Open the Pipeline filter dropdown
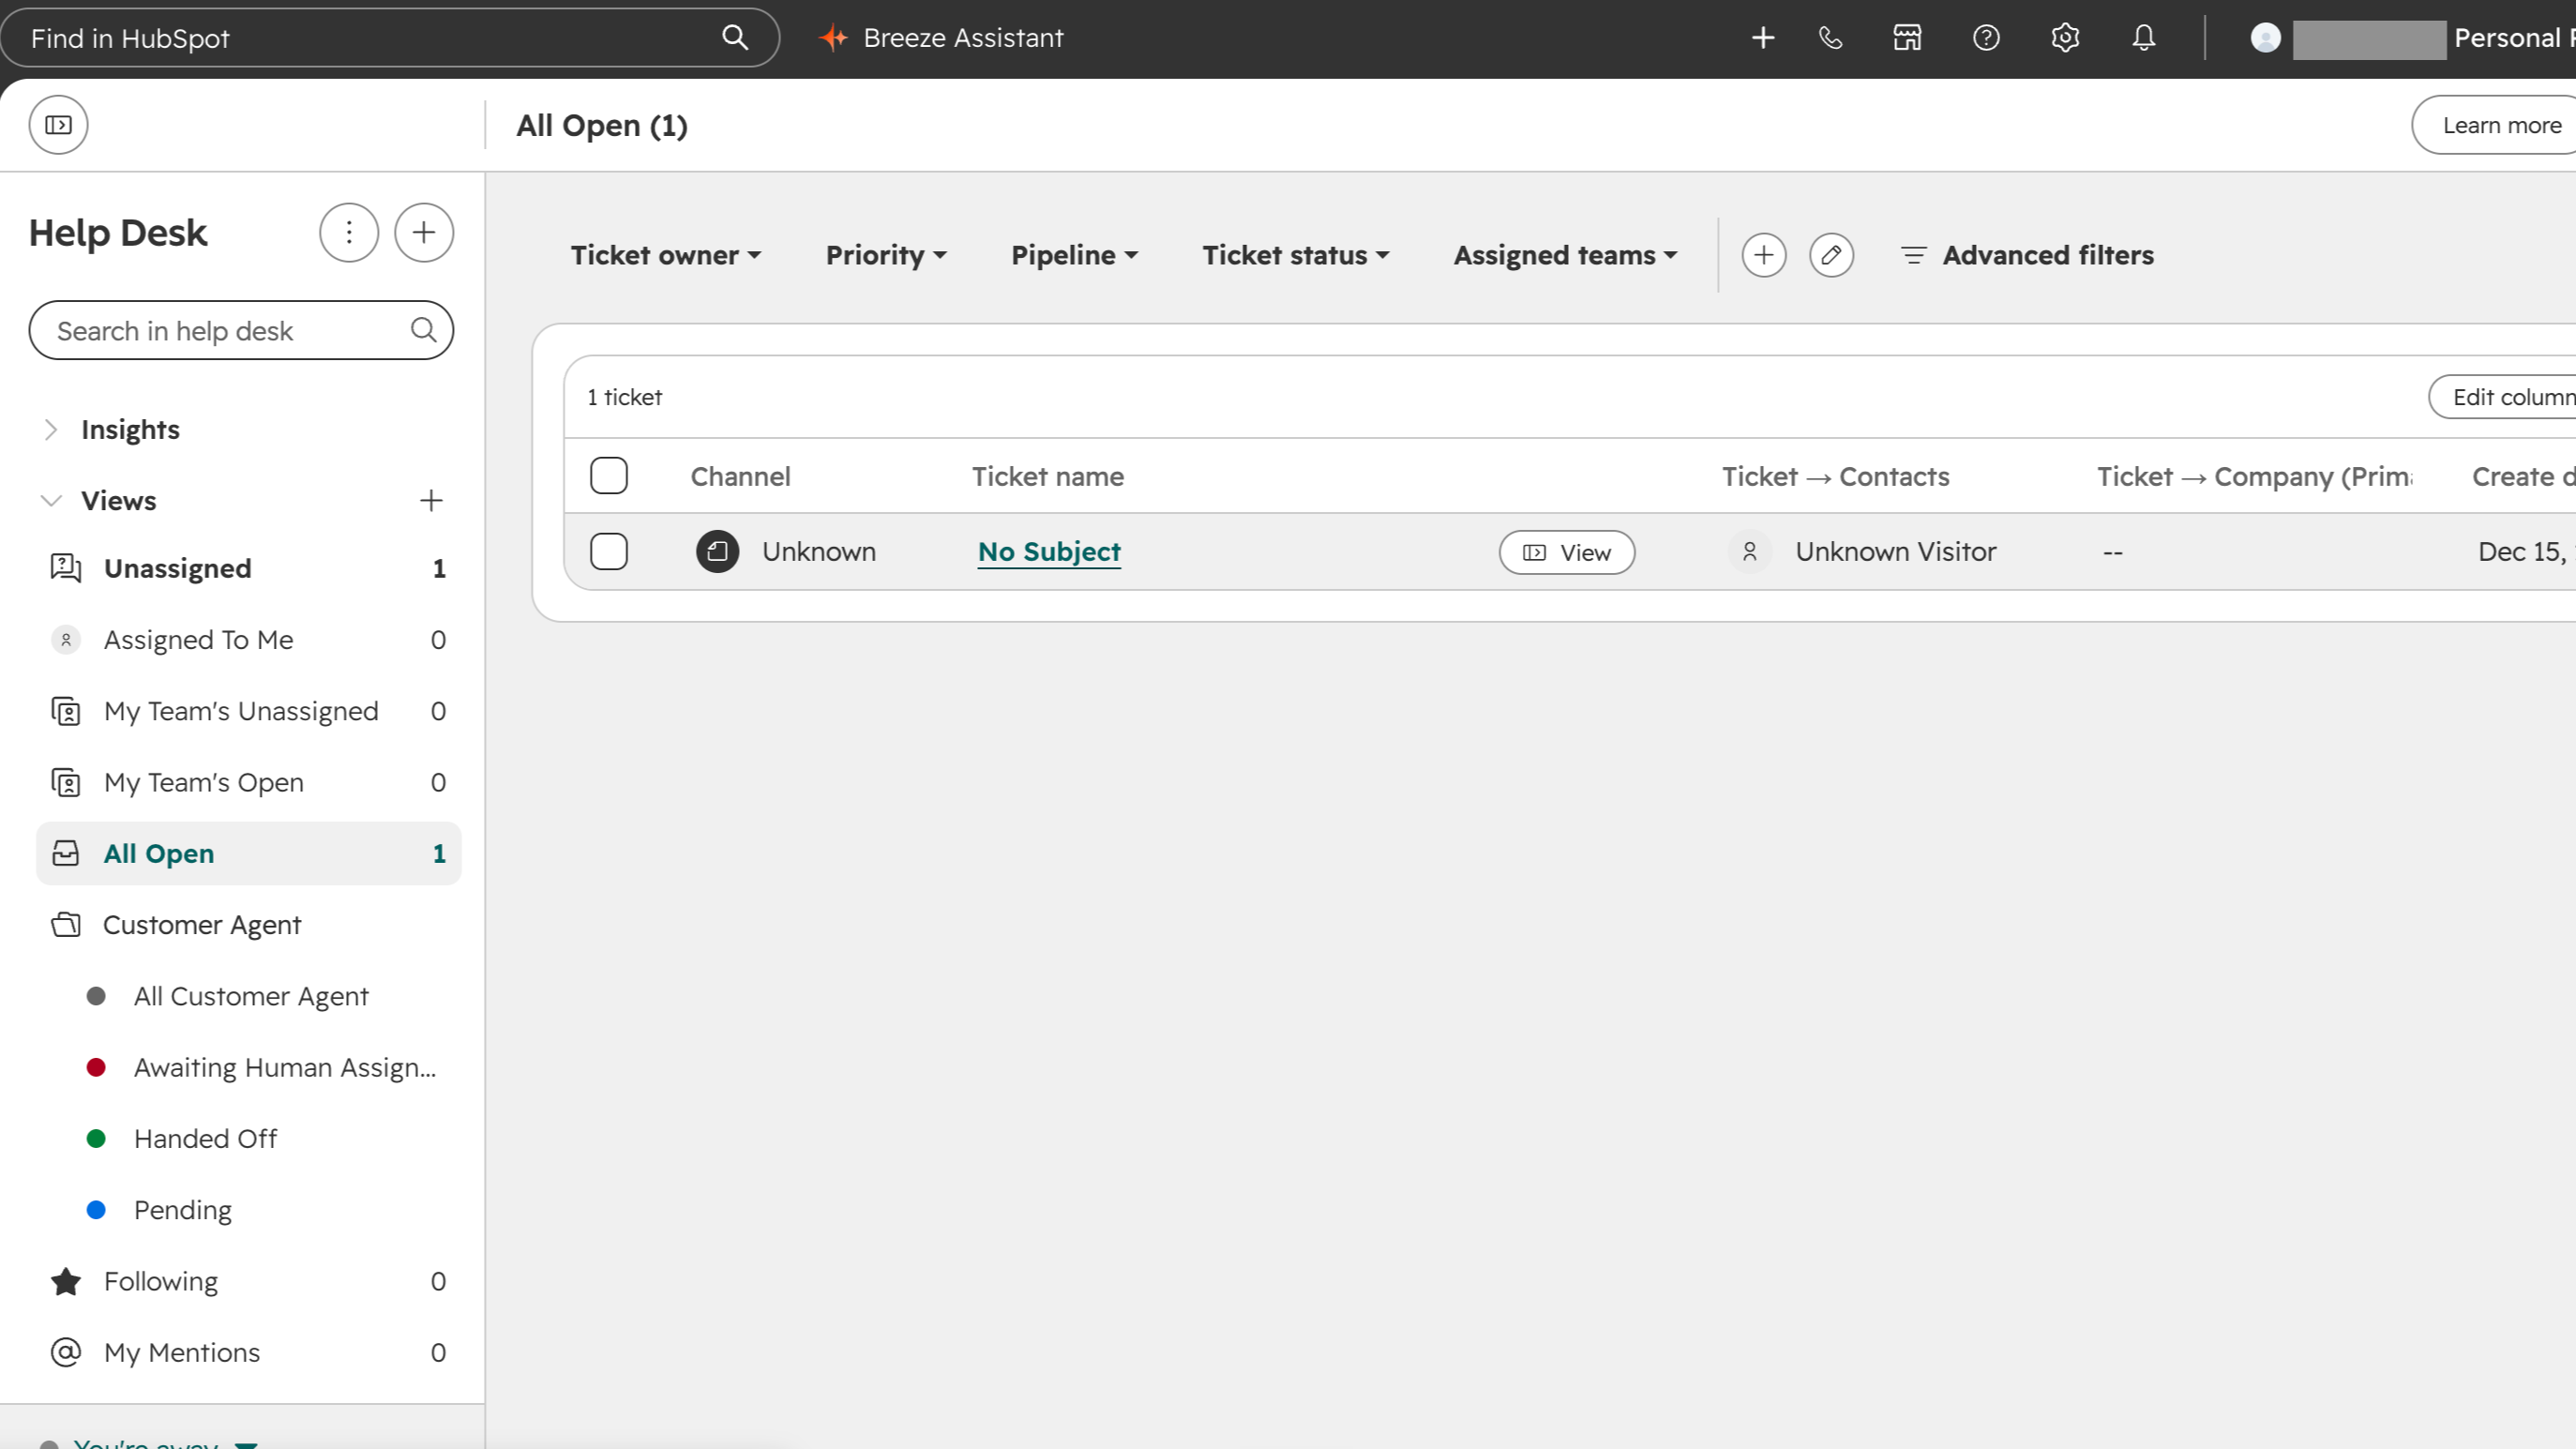This screenshot has width=2576, height=1449. pos(1074,255)
